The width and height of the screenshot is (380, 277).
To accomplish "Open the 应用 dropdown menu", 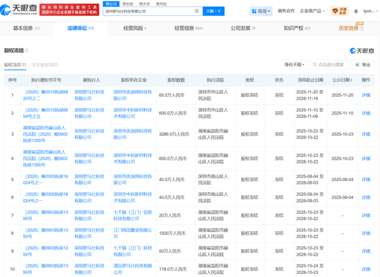I will click(x=261, y=11).
